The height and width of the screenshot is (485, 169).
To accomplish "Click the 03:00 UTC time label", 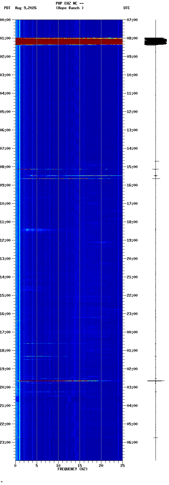I will click(132, 387).
